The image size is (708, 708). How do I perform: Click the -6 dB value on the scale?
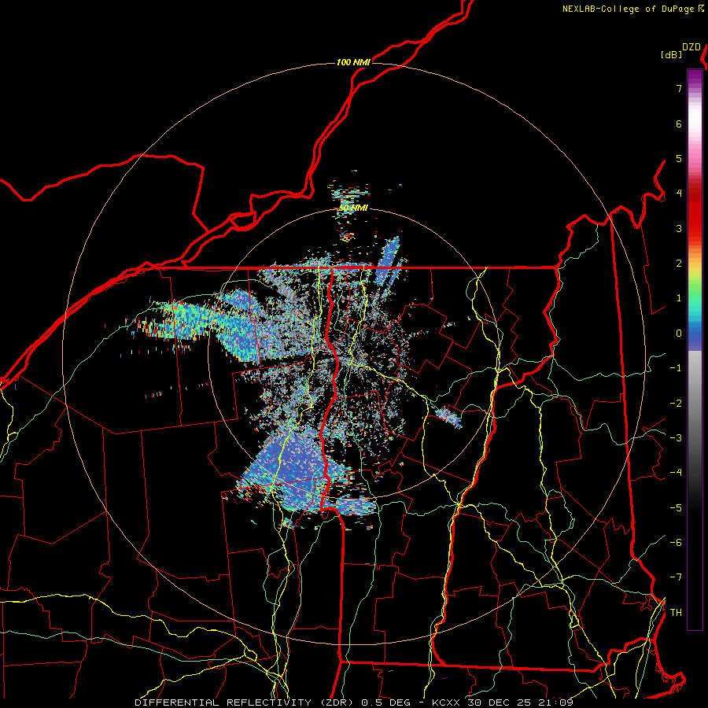pyautogui.click(x=676, y=543)
